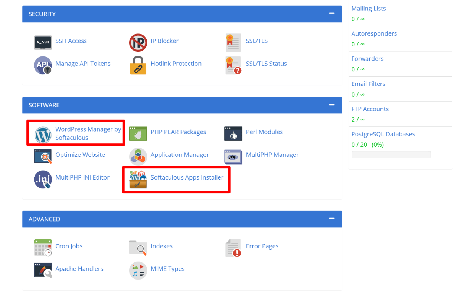Screen dimensions: 464x294
Task: Click the Application Manager cubes icon
Action: pyautogui.click(x=138, y=156)
